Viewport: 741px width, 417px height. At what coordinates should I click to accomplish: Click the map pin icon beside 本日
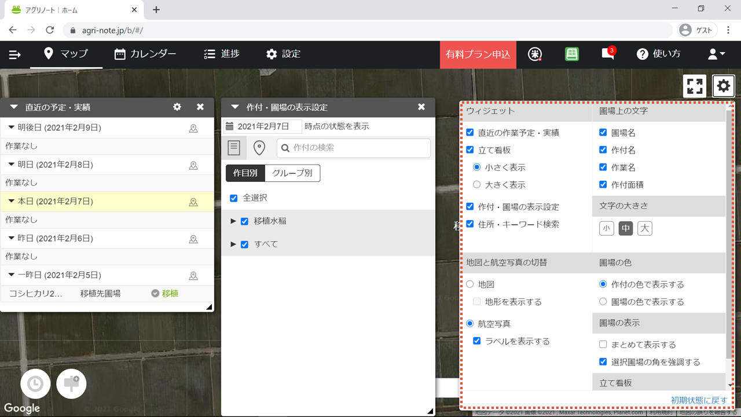coord(193,202)
